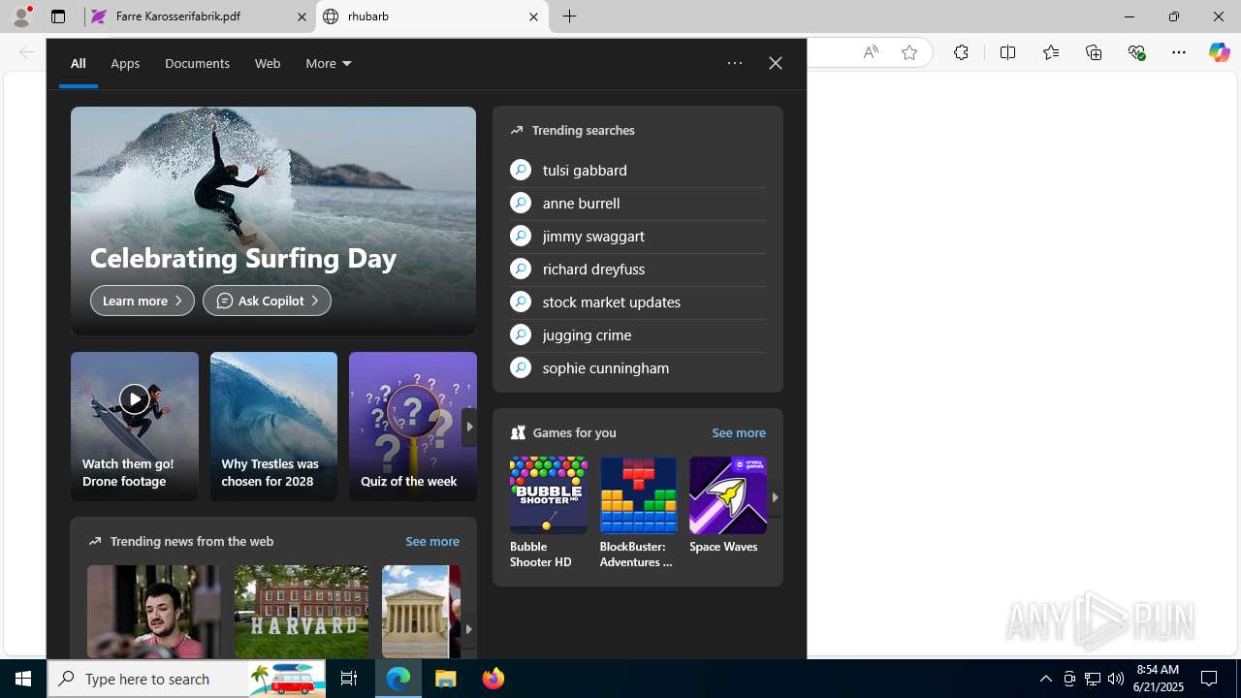Image resolution: width=1241 pixels, height=698 pixels.
Task: Open File Explorer from taskbar
Action: (x=446, y=679)
